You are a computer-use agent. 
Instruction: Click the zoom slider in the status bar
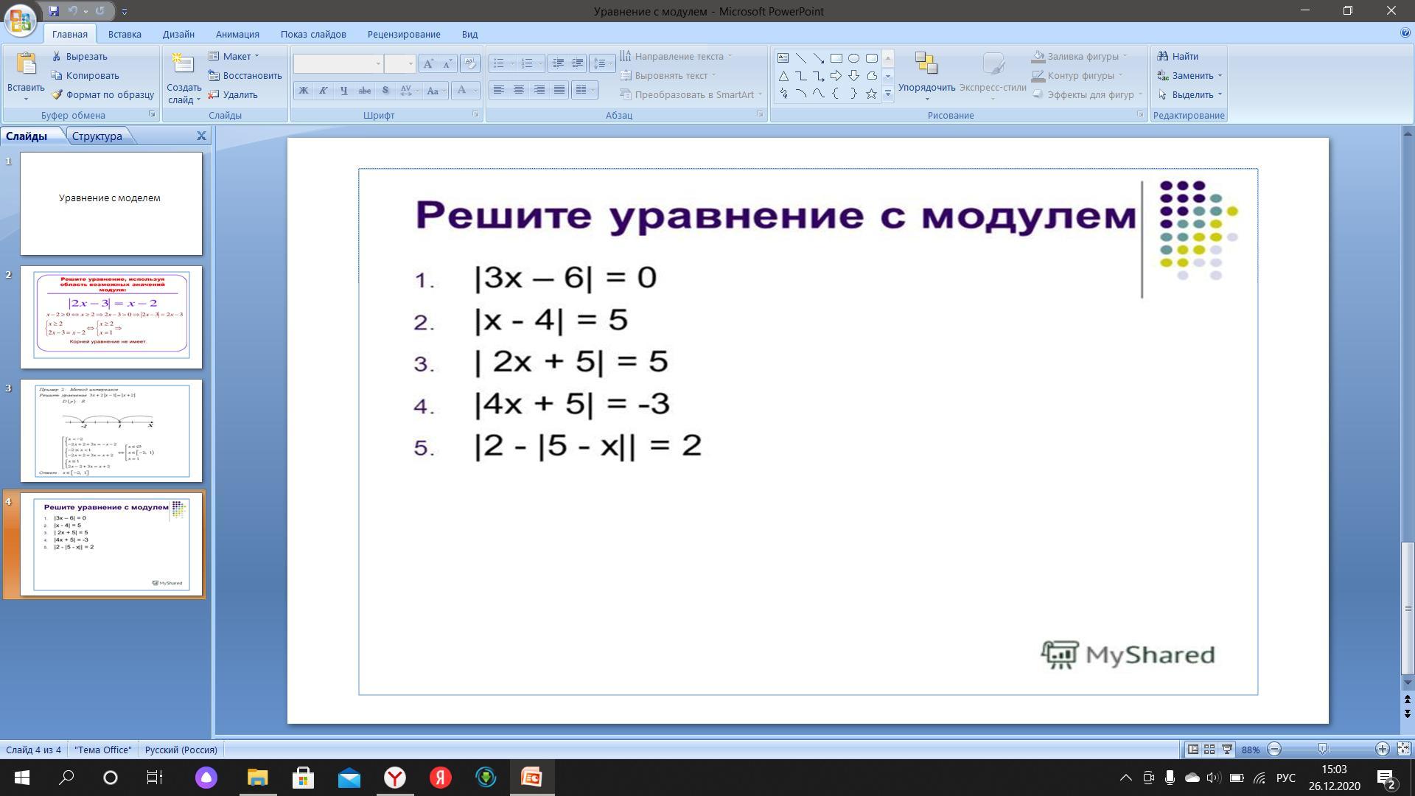[x=1323, y=749]
